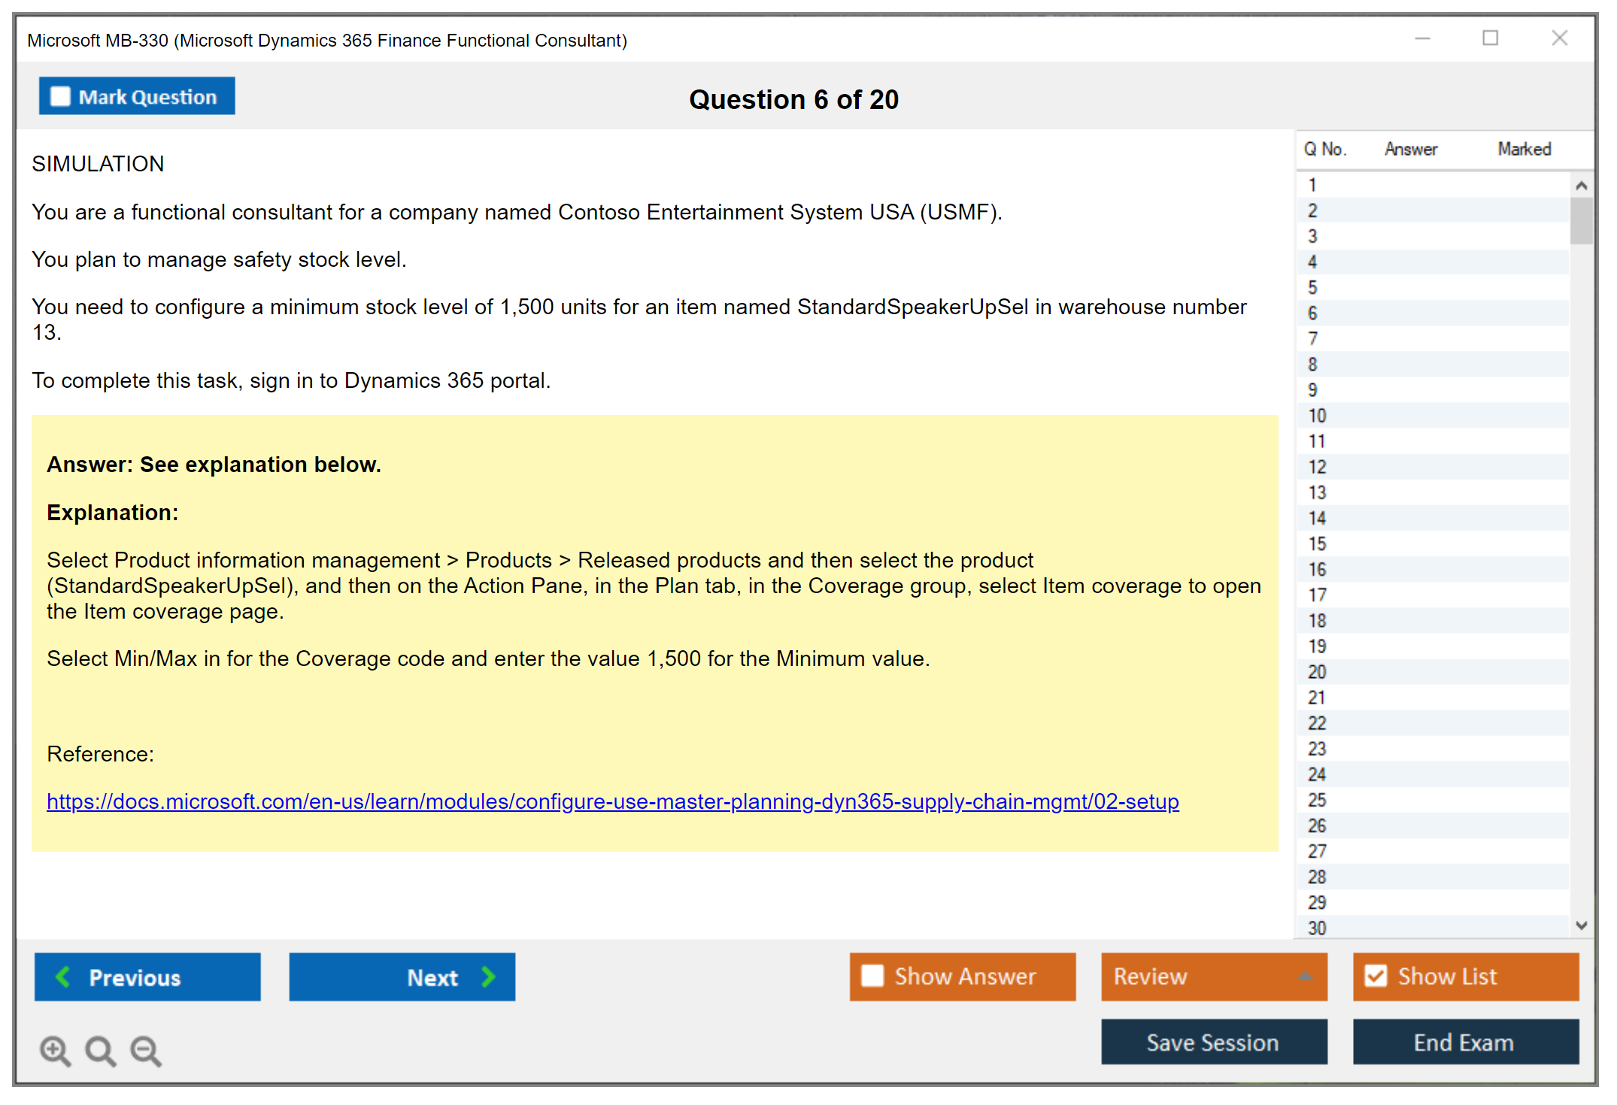The image size is (1617, 1105).
Task: Click the reset zoom magnifier icon
Action: point(100,1050)
